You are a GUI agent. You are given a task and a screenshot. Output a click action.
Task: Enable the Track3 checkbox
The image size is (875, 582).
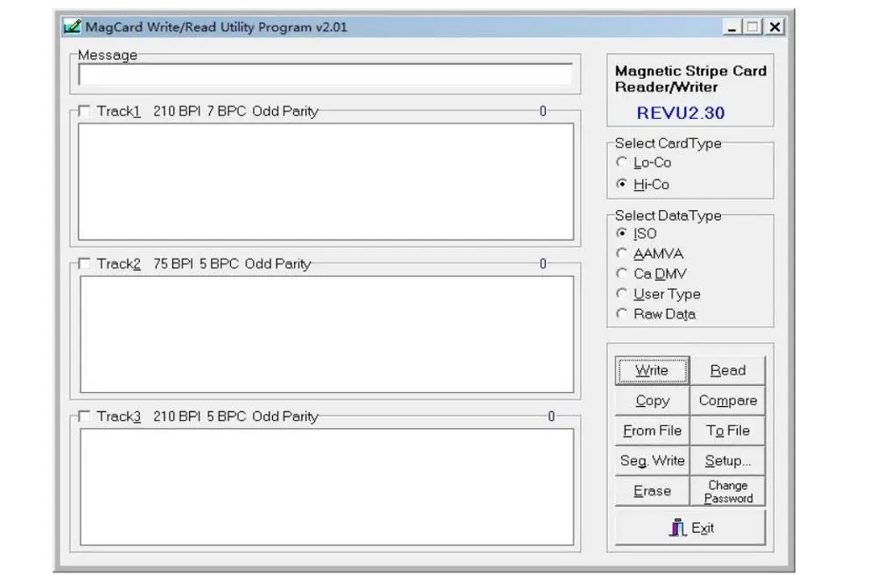pos(84,417)
